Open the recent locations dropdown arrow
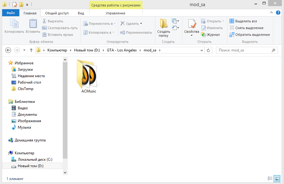The height and width of the screenshot is (184, 284). pos(24,50)
